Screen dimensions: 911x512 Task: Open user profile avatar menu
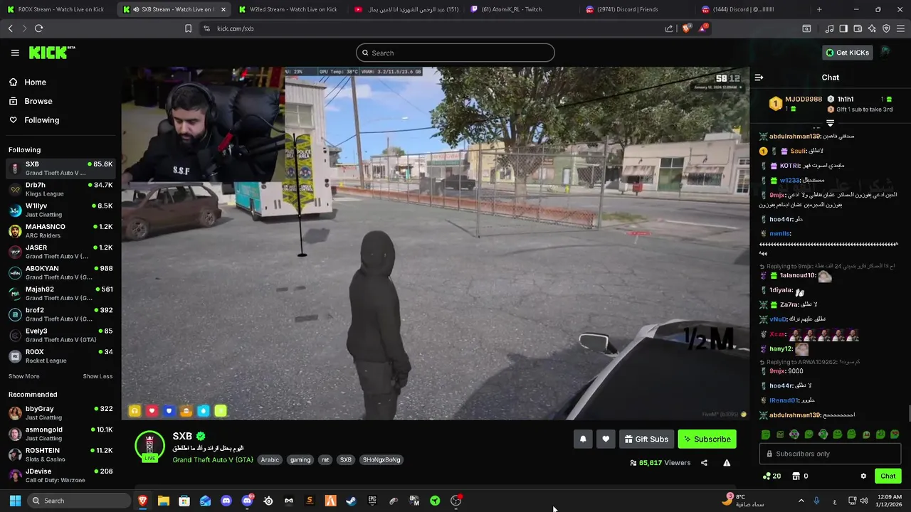click(x=885, y=52)
